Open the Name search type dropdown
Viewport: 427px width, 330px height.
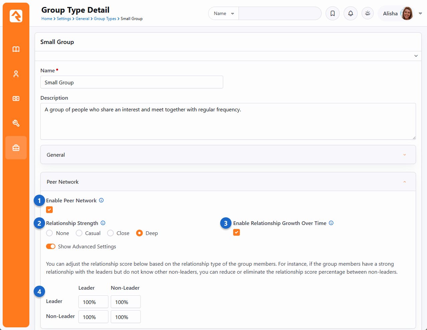coord(224,14)
